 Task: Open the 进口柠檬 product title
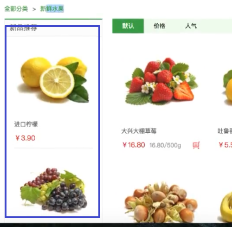[26, 124]
